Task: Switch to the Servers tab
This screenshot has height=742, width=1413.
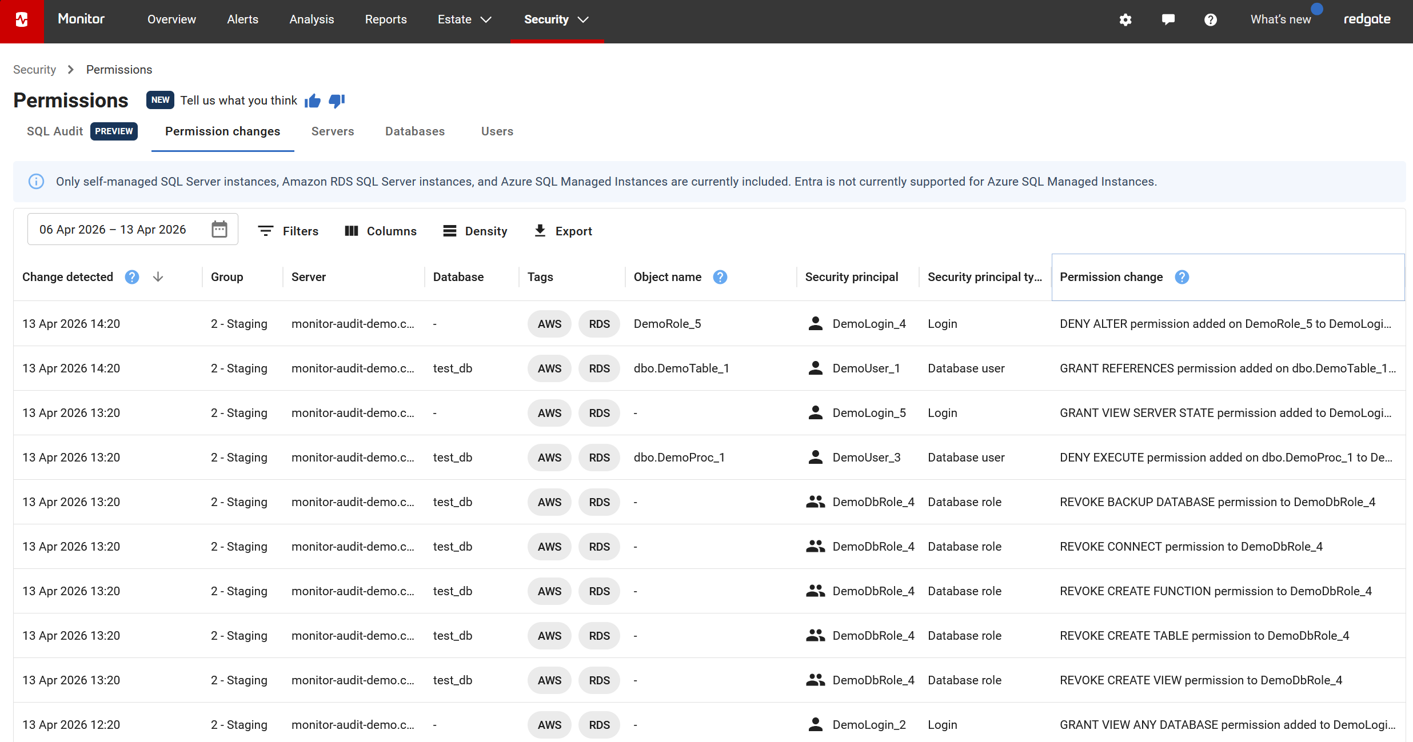Action: (333, 131)
